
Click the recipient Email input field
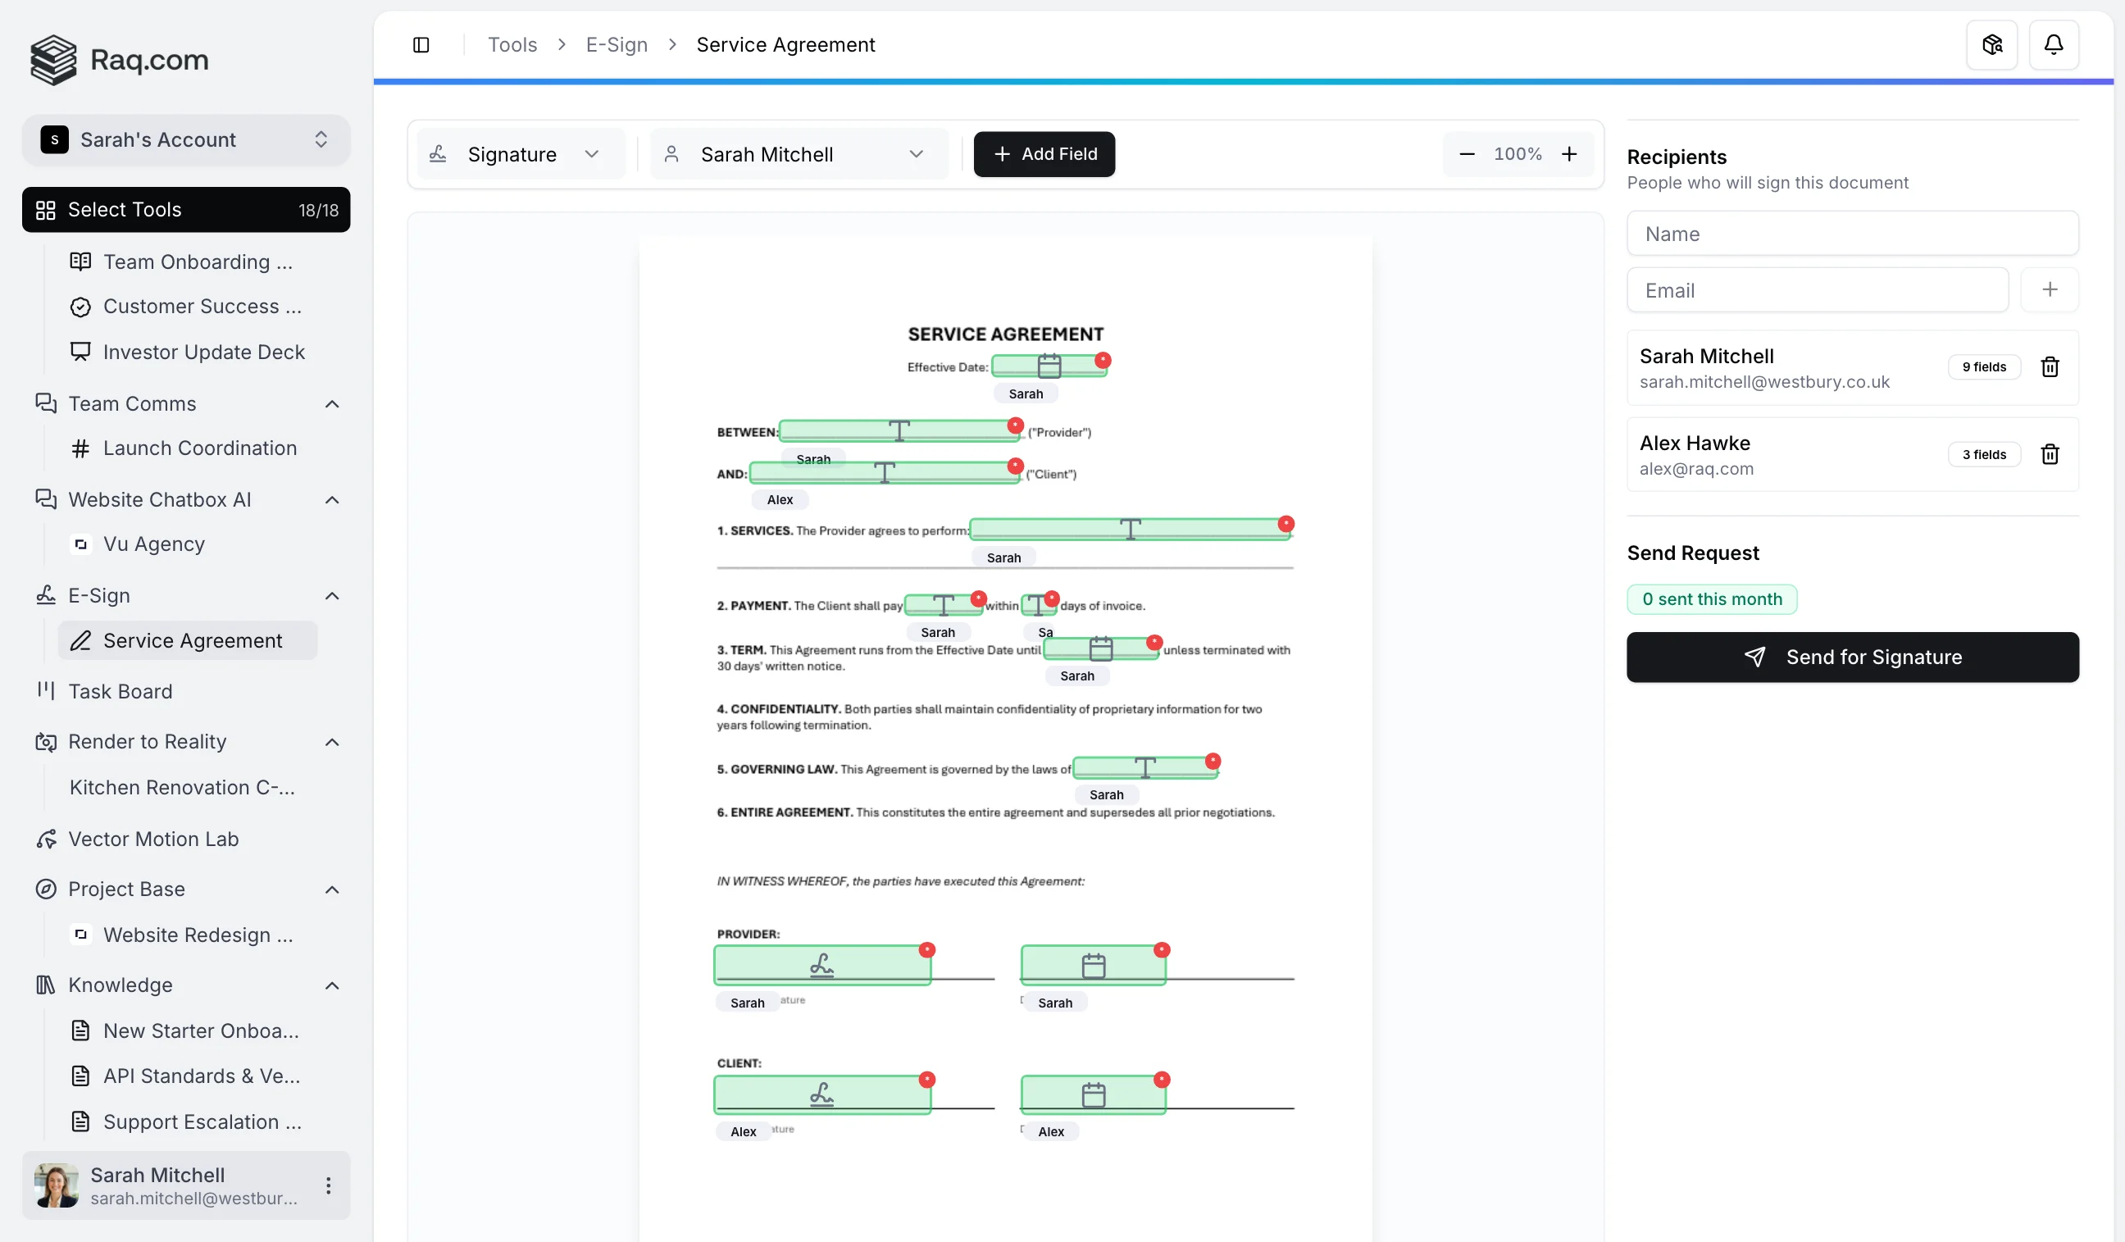point(1818,290)
